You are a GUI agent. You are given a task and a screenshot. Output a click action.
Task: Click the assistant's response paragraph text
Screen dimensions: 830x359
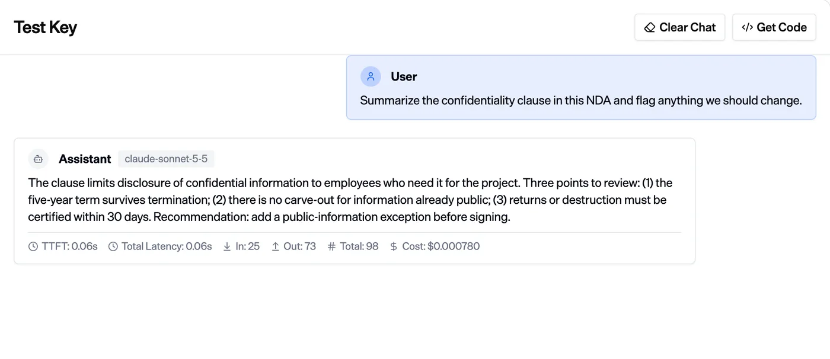point(350,200)
